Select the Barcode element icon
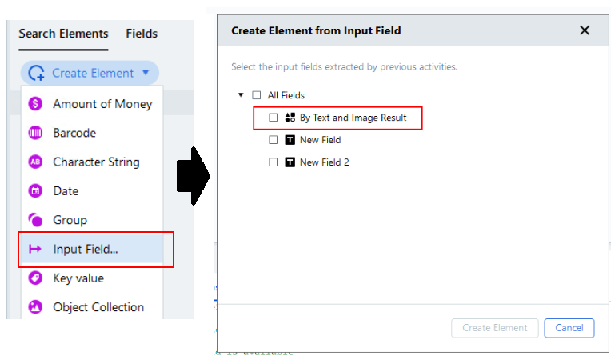611x356 pixels. point(35,133)
